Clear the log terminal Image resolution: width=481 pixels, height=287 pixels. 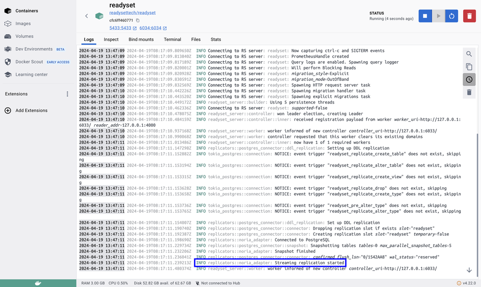click(469, 92)
